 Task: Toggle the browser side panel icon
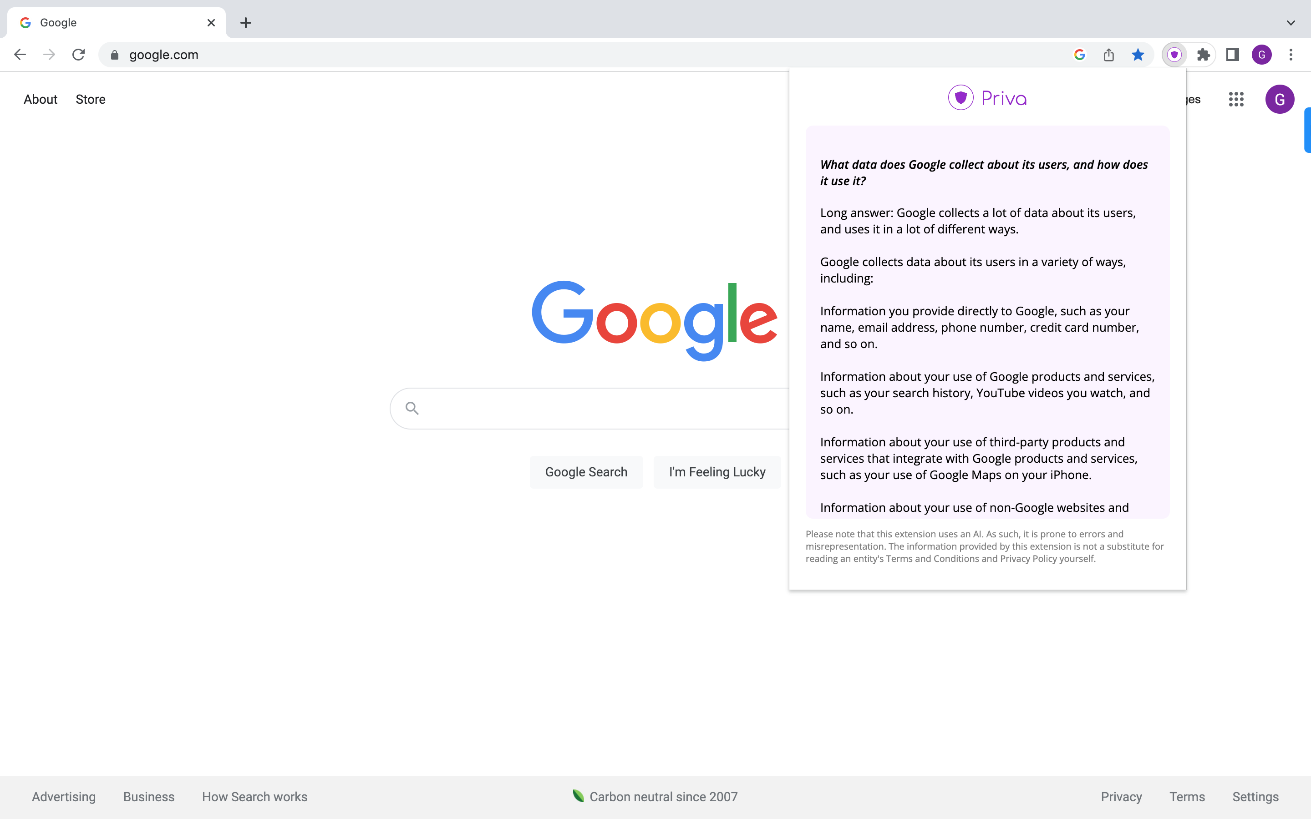tap(1232, 55)
